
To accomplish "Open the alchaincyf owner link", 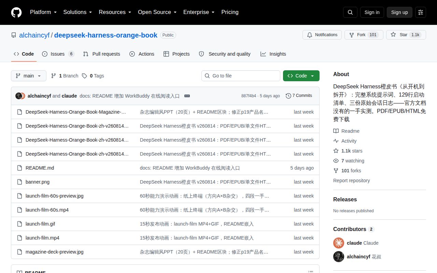I will click(x=34, y=35).
